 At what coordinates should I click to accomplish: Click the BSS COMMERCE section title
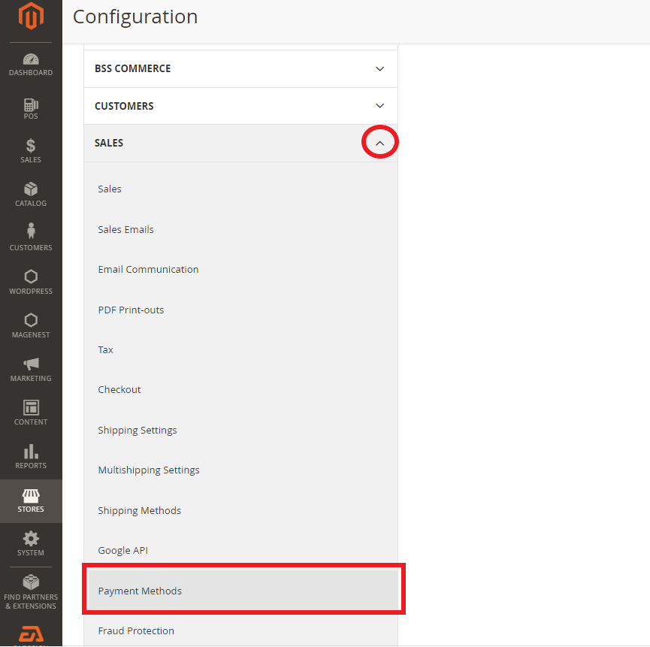133,68
